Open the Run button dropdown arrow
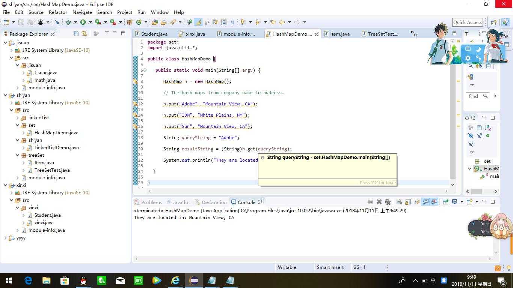The width and height of the screenshot is (513, 288). pyautogui.click(x=90, y=22)
